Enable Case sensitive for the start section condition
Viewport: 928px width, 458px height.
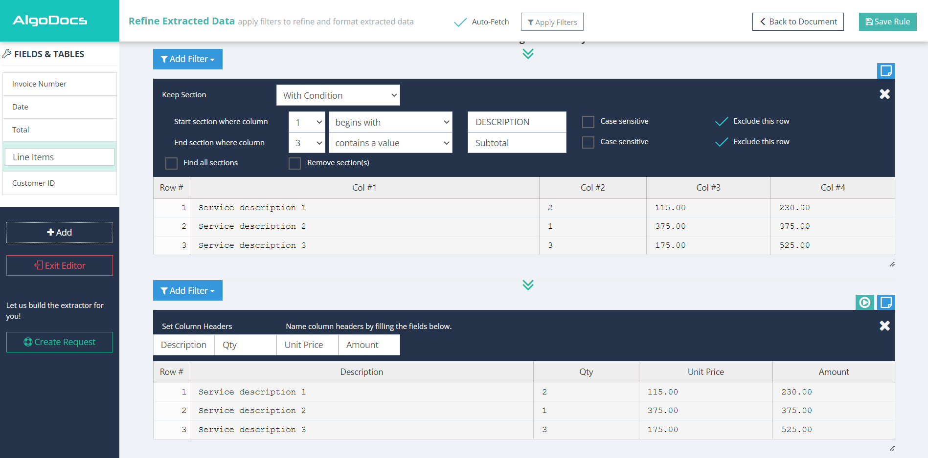coord(588,121)
